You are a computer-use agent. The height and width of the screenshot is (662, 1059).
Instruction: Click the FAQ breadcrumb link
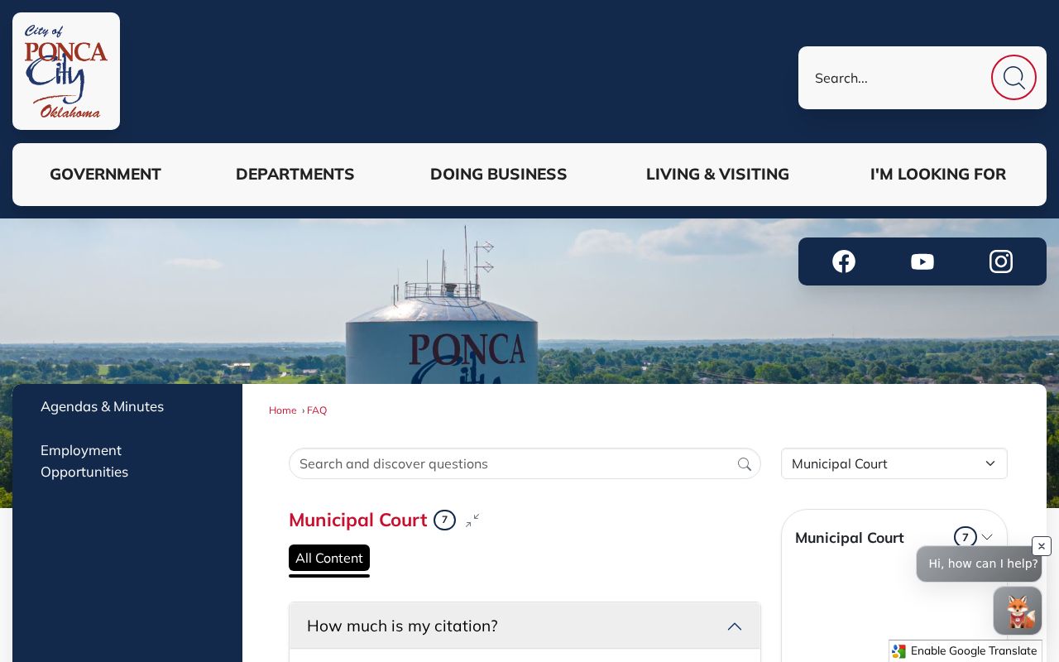317,410
